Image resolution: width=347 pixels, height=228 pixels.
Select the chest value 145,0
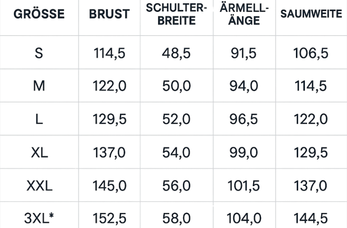(x=109, y=186)
